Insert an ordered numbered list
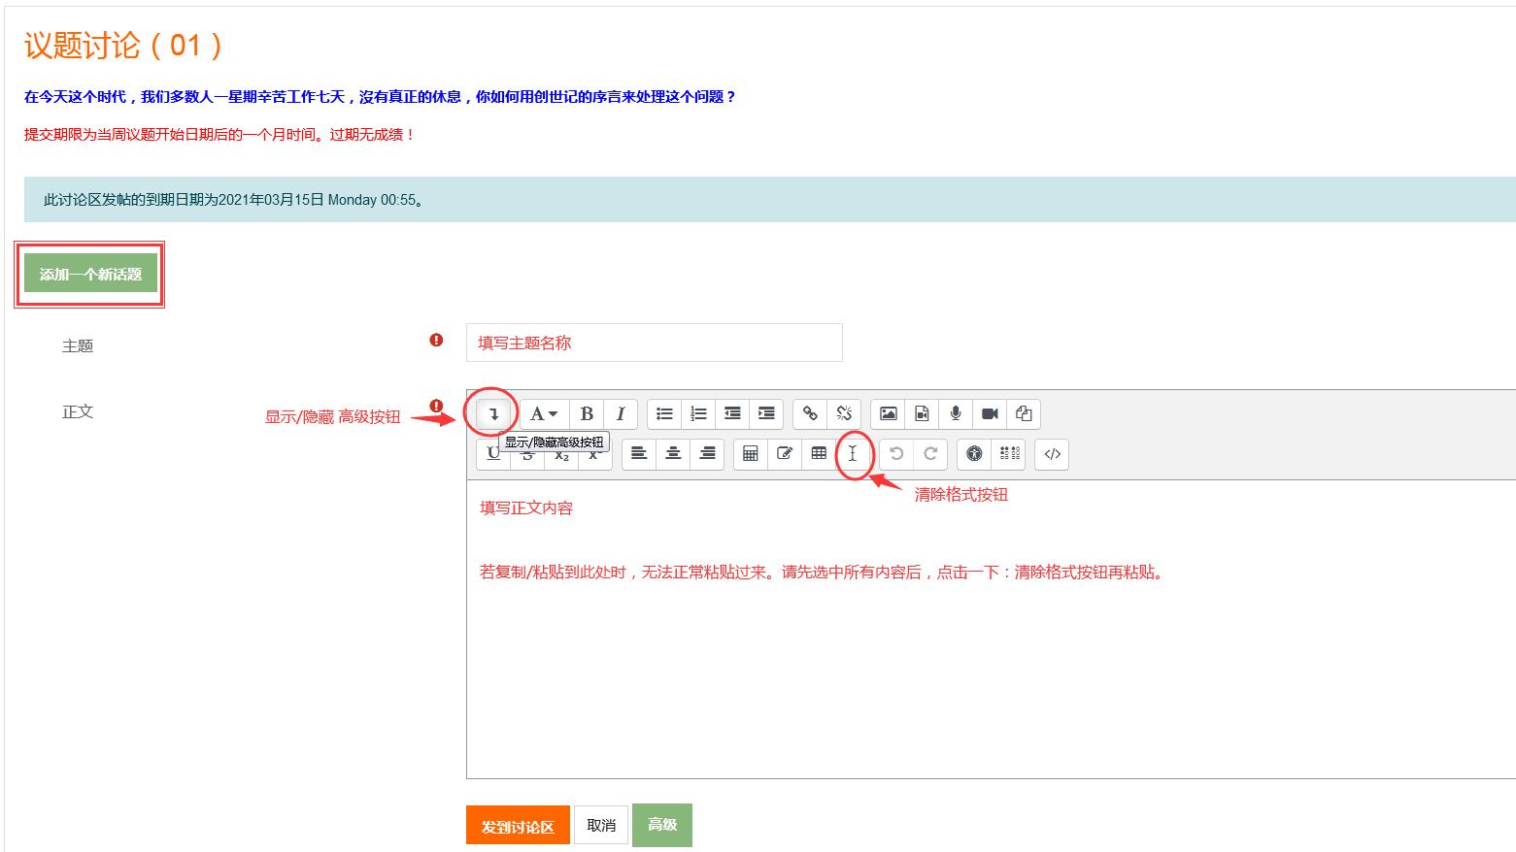 click(698, 413)
